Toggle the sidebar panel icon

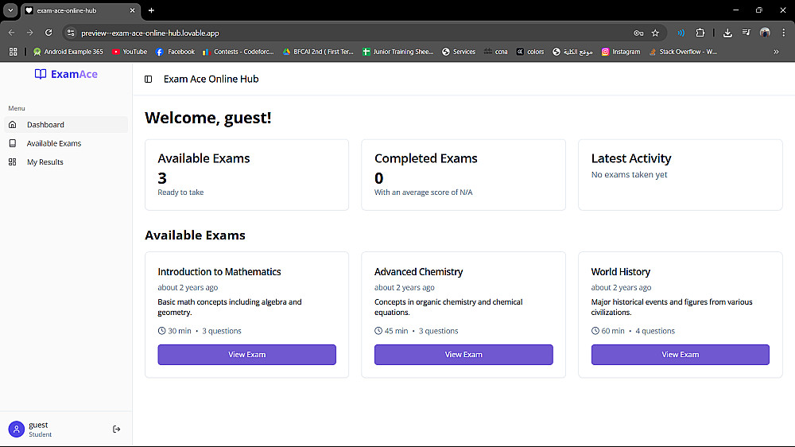[149, 80]
